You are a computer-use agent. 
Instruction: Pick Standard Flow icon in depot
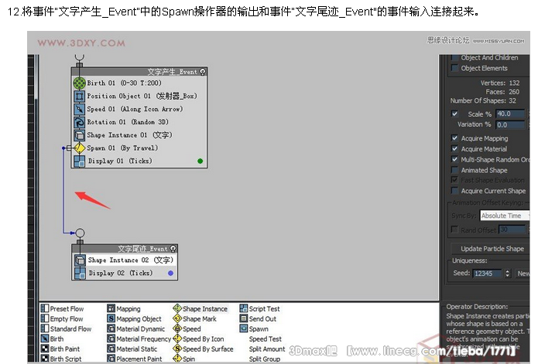coord(45,328)
